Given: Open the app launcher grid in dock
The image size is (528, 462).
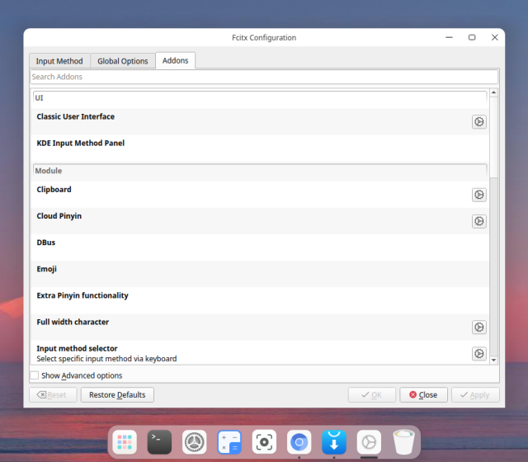Looking at the screenshot, I should point(125,442).
